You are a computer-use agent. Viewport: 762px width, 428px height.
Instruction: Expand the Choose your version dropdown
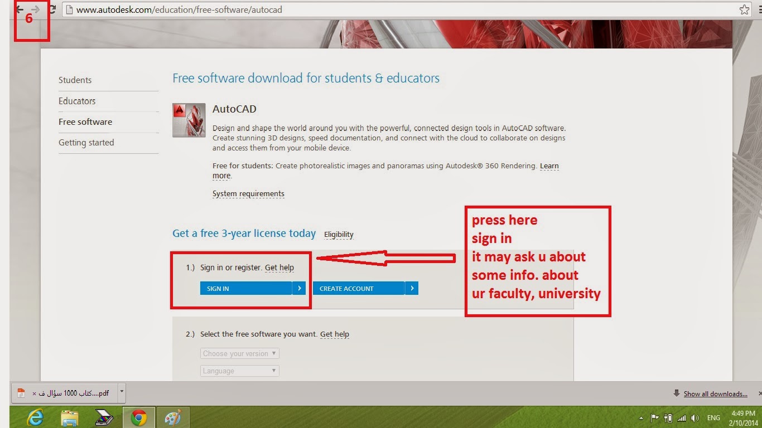click(240, 353)
